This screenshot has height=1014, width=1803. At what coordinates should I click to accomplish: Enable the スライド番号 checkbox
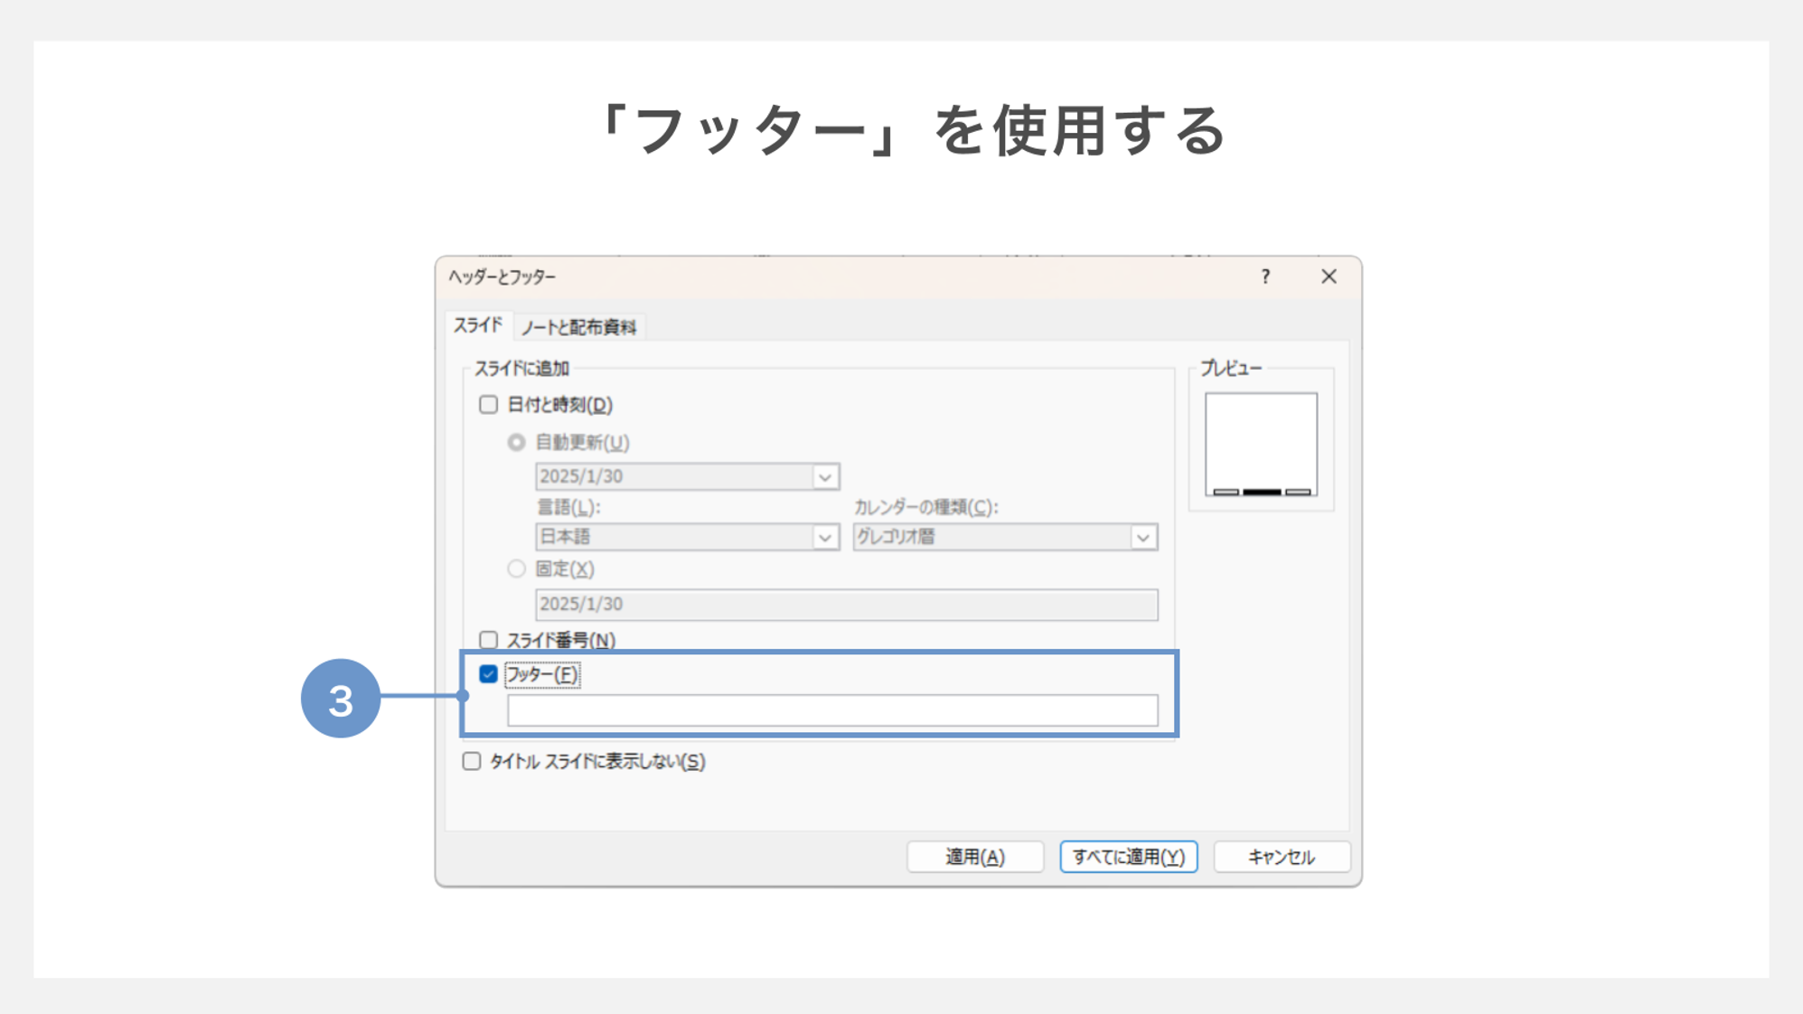tap(489, 639)
